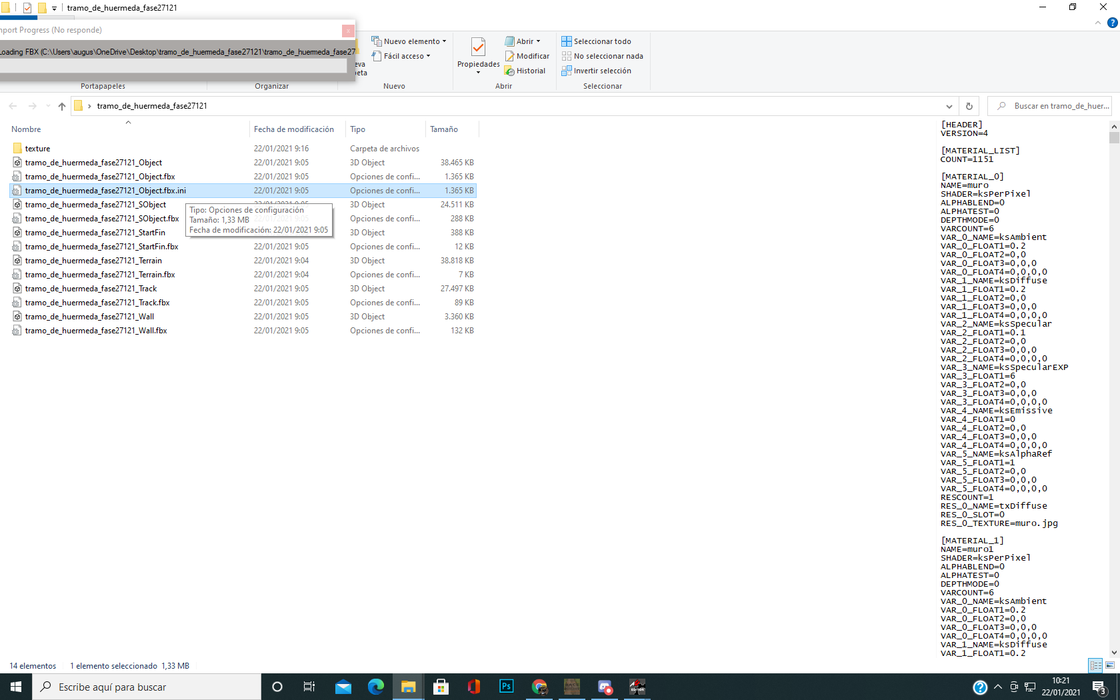Screen dimensions: 1120x700
Task: Select tramo_de_huermeda_fase27121_Object file
Action: click(x=243, y=163)
